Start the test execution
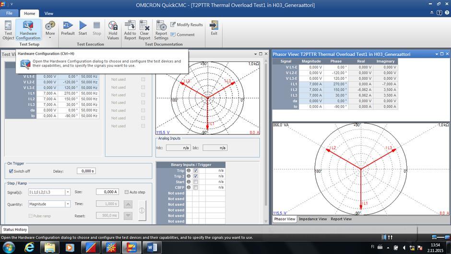 (x=83, y=28)
